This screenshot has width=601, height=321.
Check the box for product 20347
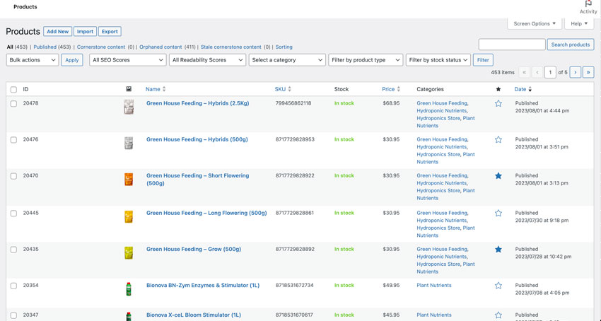click(x=14, y=315)
